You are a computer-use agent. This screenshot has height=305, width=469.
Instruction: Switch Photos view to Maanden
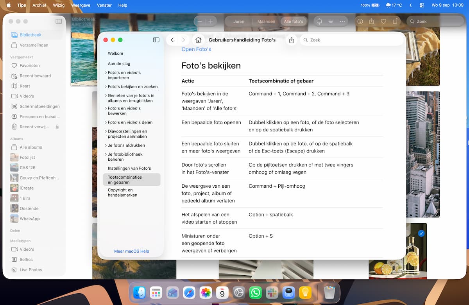pyautogui.click(x=266, y=22)
